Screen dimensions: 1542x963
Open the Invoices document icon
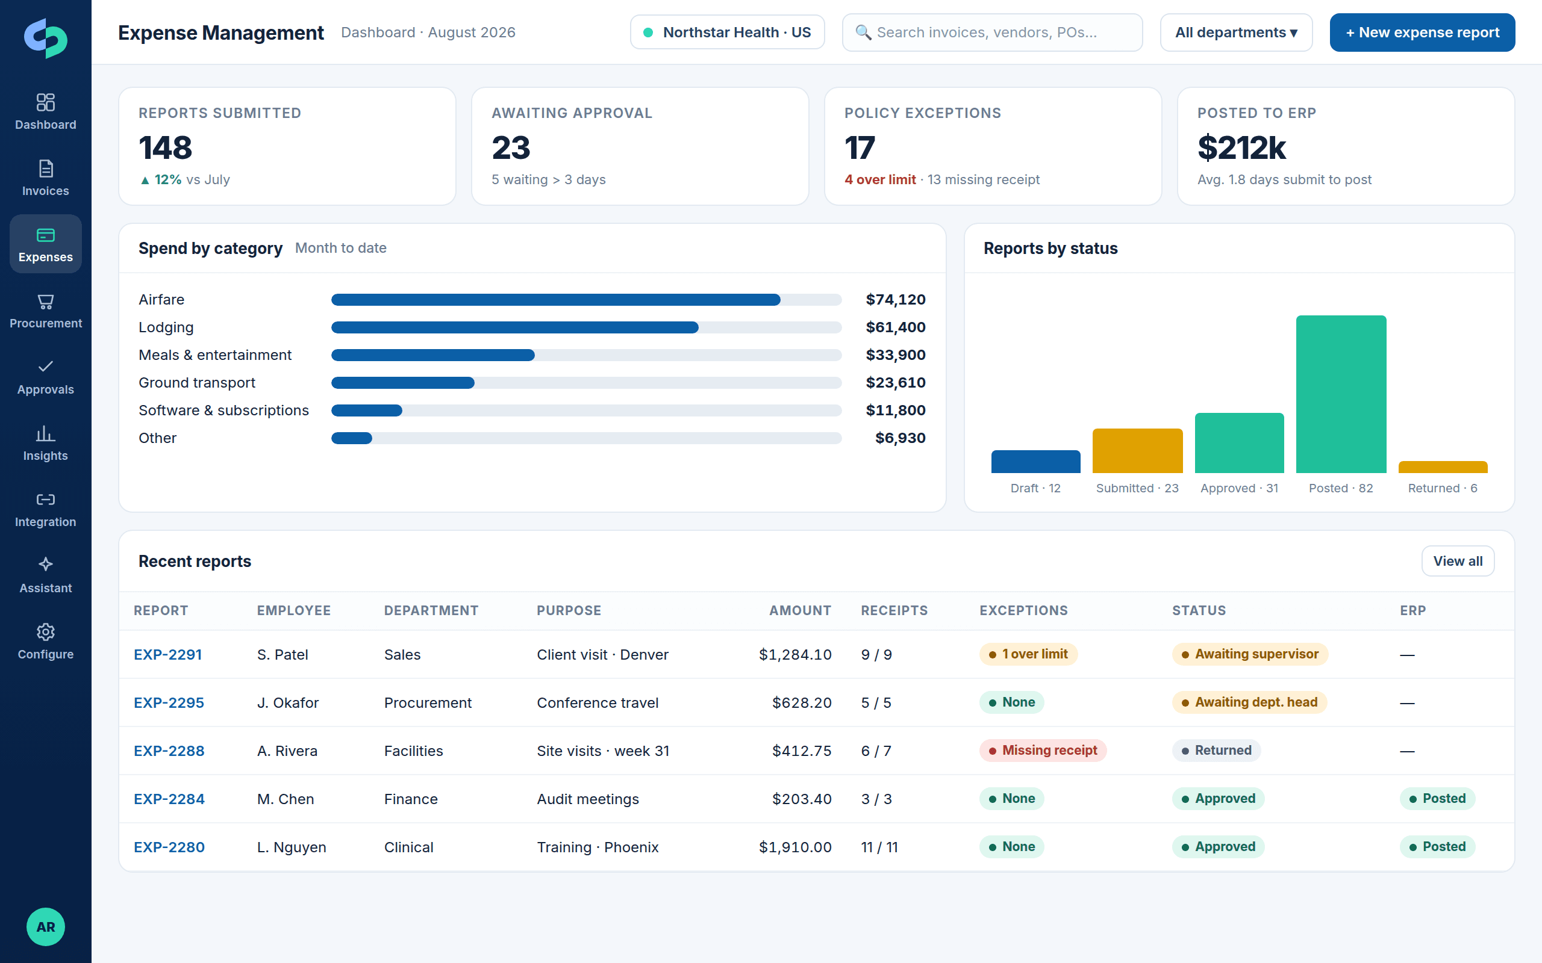(45, 168)
